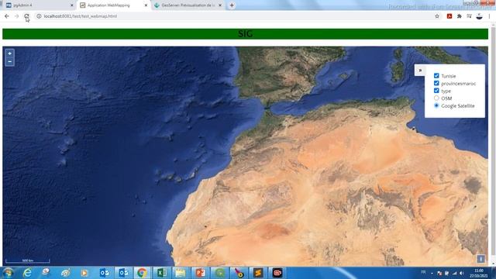The height and width of the screenshot is (279, 496).
Task: Close the pgAdmin 4 tab
Action: tap(72, 5)
